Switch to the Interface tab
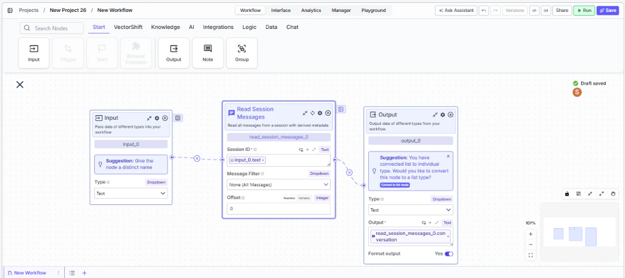The height and width of the screenshot is (278, 625). coord(281,10)
